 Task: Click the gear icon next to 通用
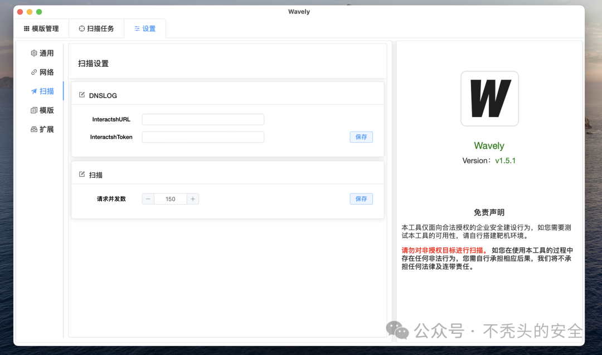34,53
